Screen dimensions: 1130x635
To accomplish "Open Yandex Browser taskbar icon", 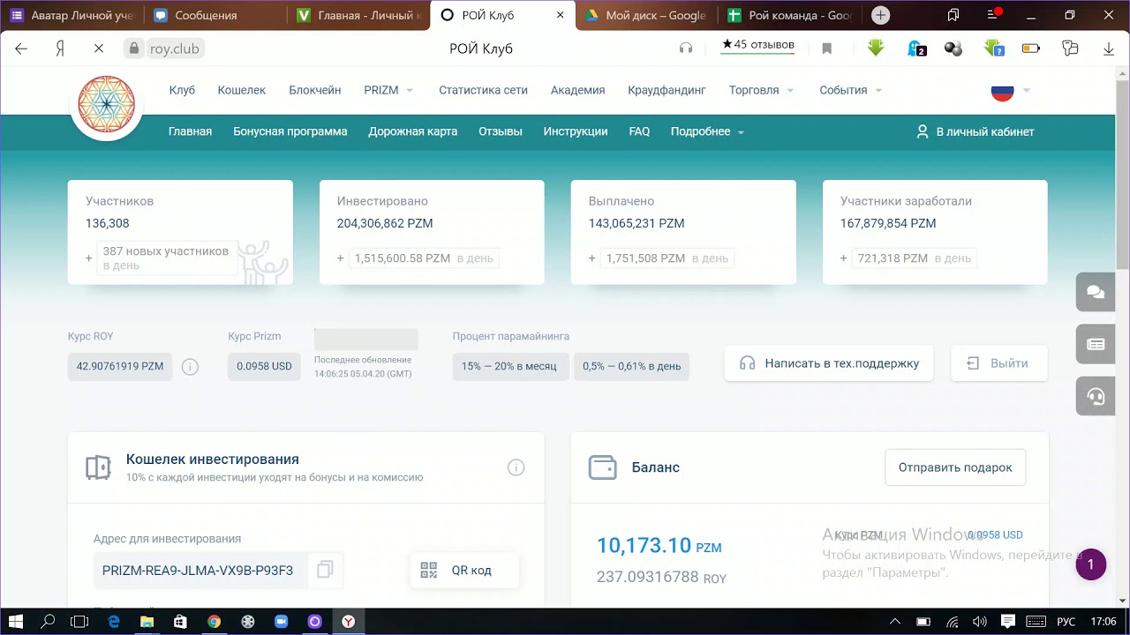I will (x=349, y=622).
